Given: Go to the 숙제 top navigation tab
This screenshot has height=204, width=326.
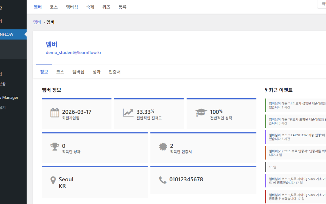Looking at the screenshot, I should [90, 7].
